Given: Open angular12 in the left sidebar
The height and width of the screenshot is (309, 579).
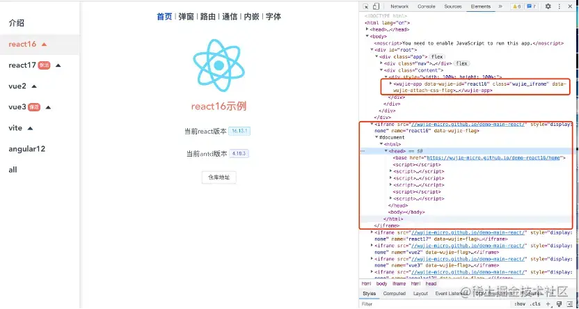Looking at the screenshot, I should 27,149.
